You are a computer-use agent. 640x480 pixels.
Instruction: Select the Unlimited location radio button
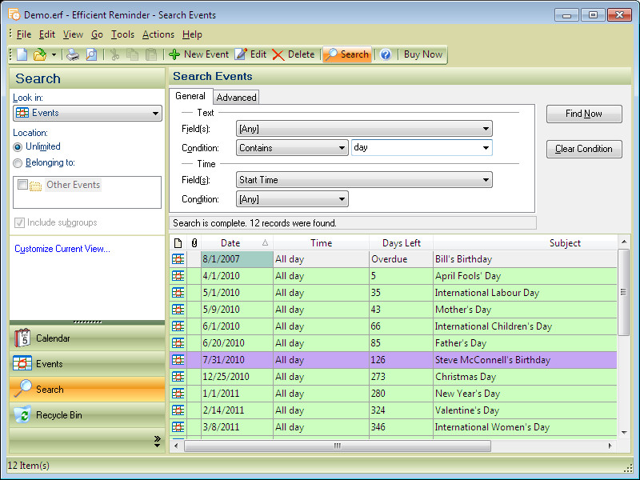click(x=18, y=147)
